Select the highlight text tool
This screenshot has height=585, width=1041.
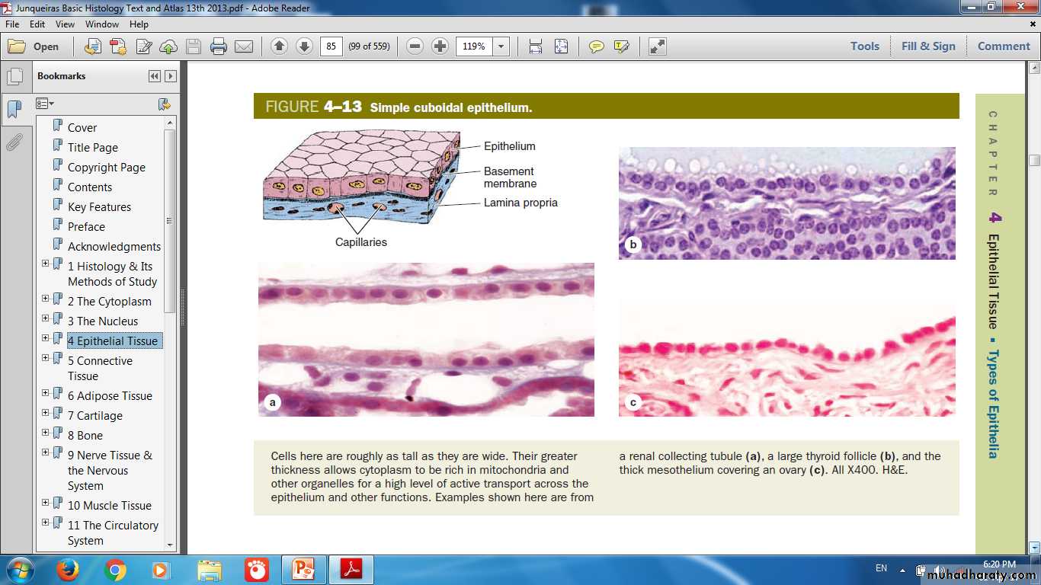[x=621, y=46]
